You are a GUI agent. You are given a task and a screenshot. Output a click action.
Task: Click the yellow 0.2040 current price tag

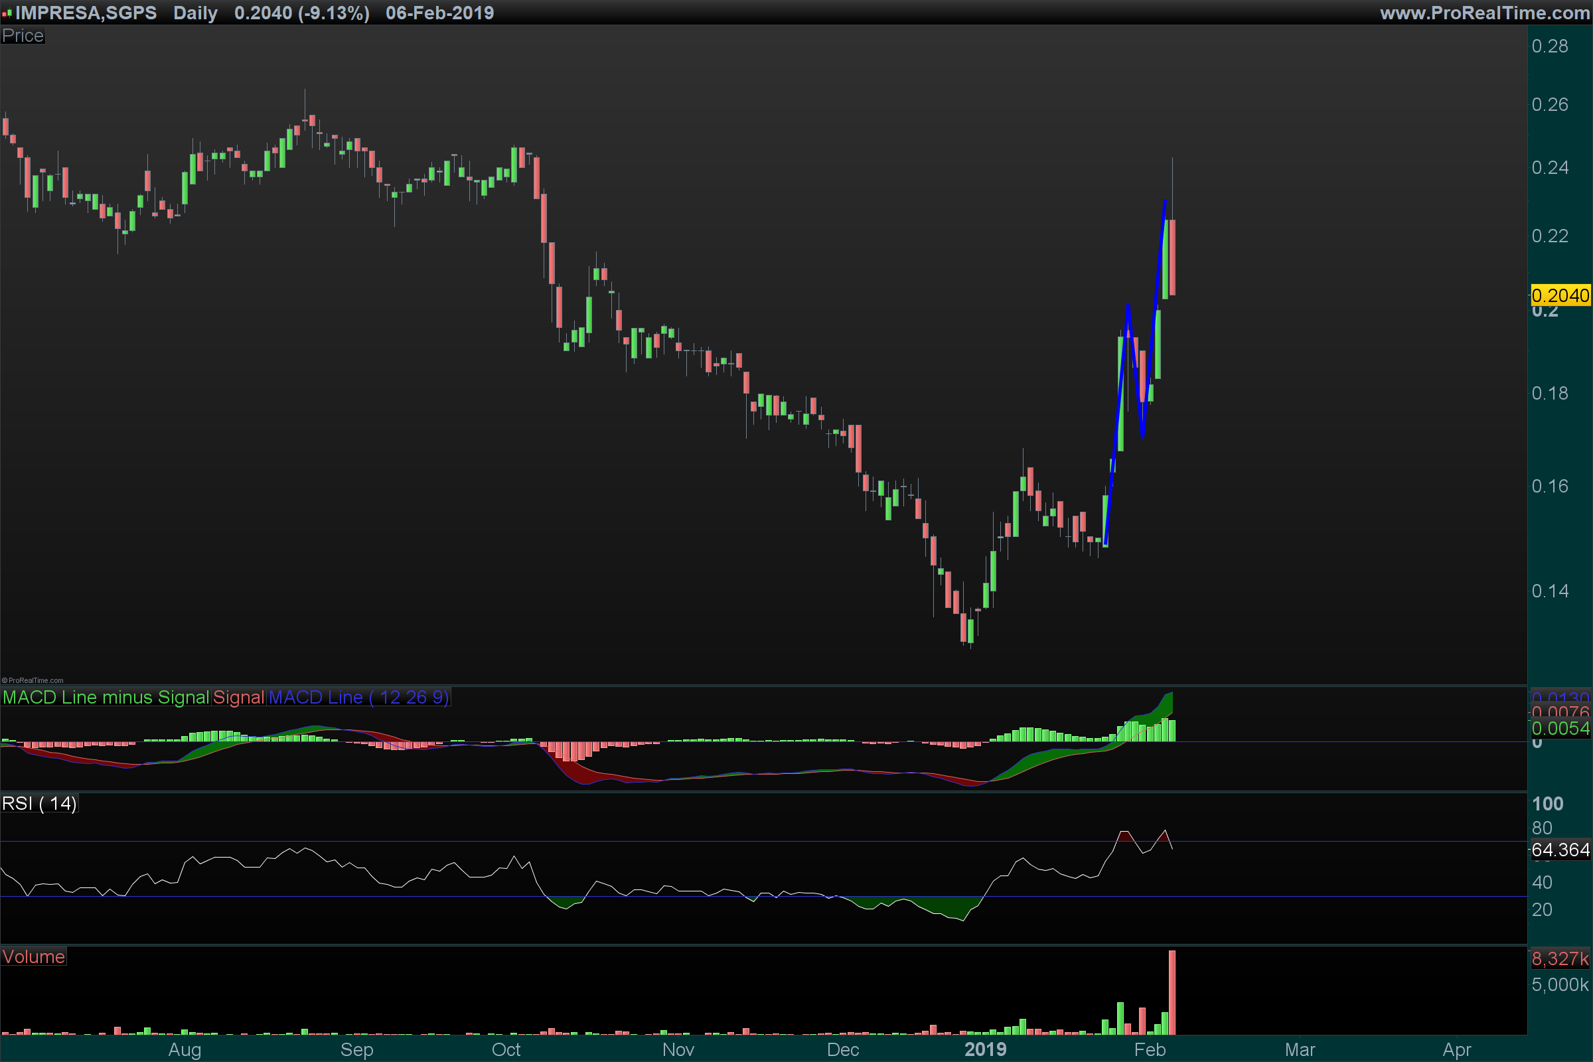(x=1560, y=296)
